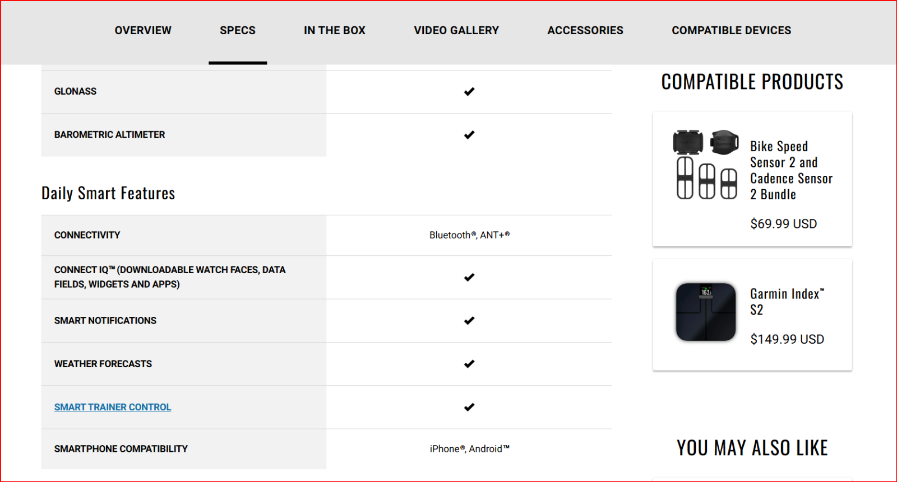Open the Compatible Devices tab
Viewport: 897px width, 482px height.
732,30
